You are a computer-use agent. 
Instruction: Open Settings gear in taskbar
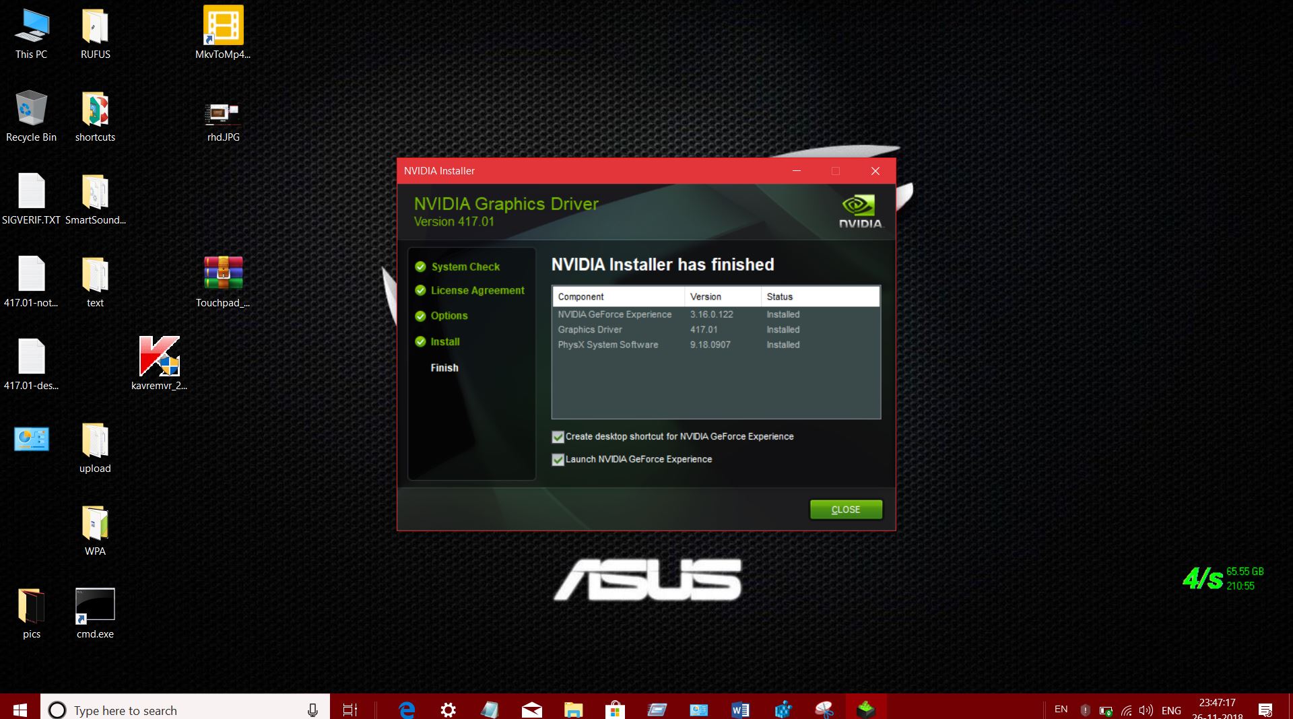pos(448,710)
